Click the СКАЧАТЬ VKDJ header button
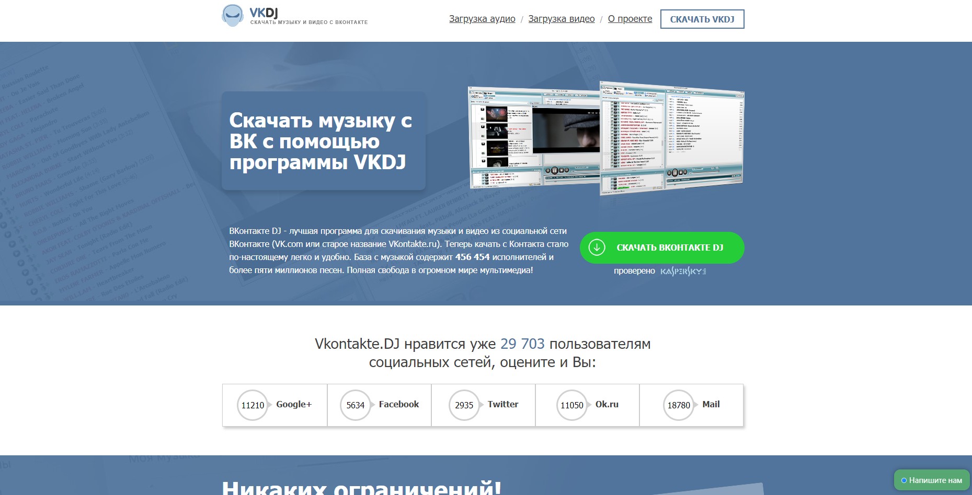 [x=702, y=19]
